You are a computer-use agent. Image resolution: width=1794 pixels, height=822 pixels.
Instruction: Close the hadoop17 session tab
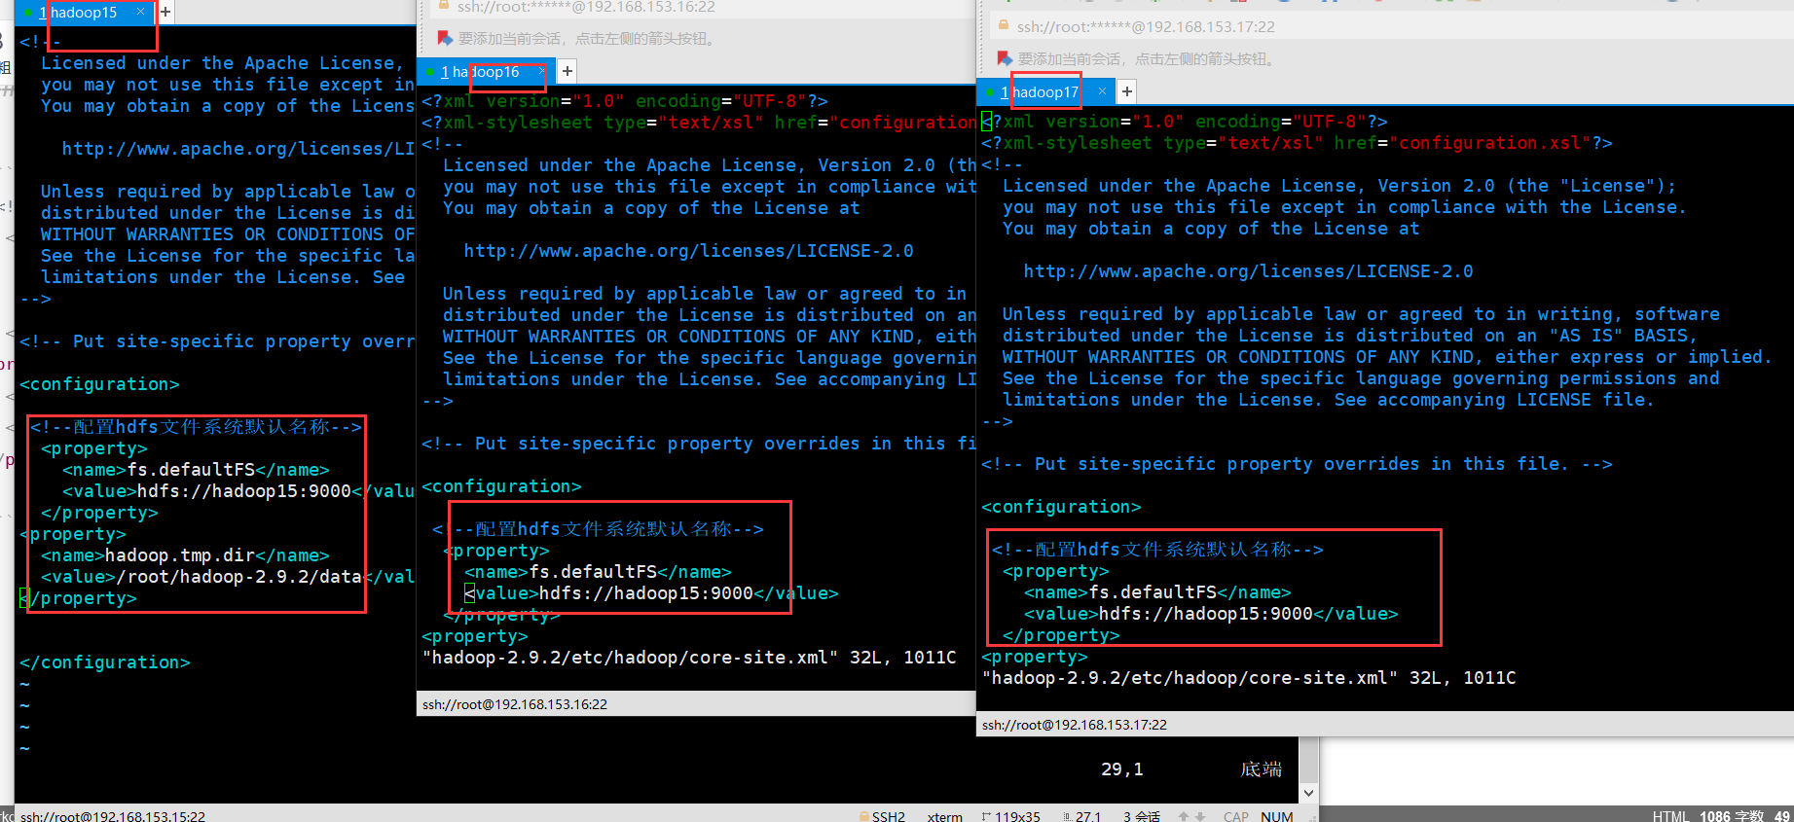[1102, 91]
